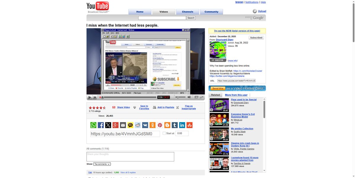Open the Community tab

coord(212,12)
